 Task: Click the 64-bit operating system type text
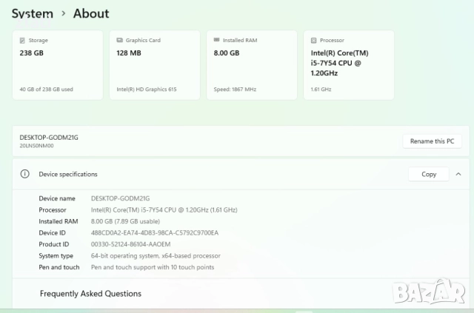point(156,256)
